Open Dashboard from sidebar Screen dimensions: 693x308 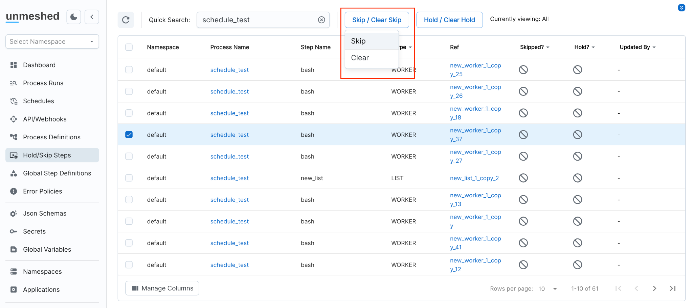pyautogui.click(x=39, y=65)
